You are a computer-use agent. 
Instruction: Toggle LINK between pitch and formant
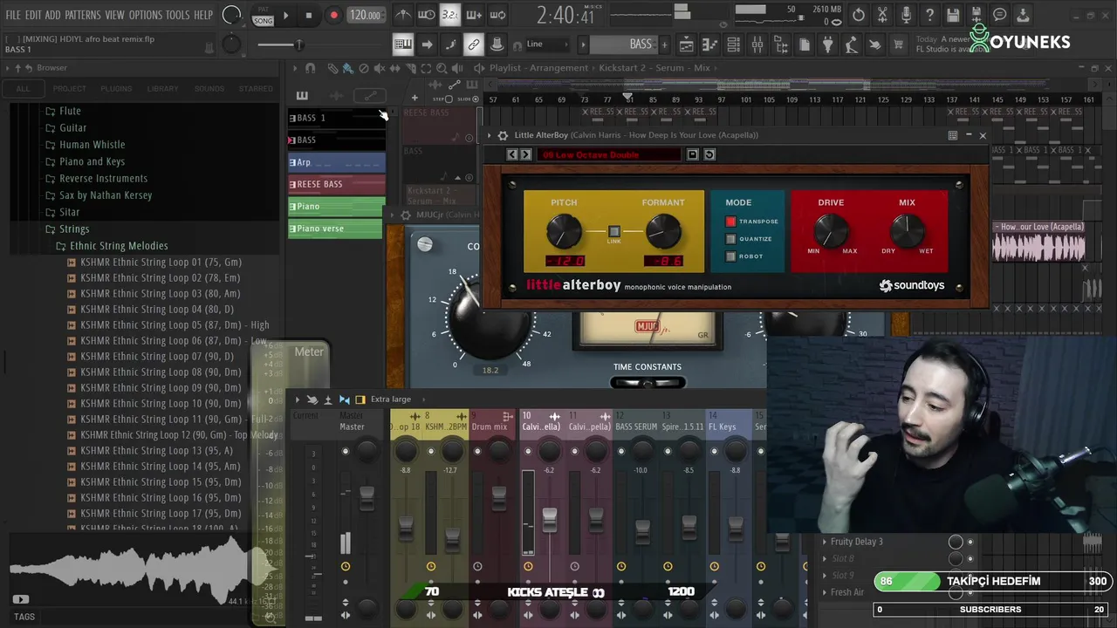tap(614, 232)
